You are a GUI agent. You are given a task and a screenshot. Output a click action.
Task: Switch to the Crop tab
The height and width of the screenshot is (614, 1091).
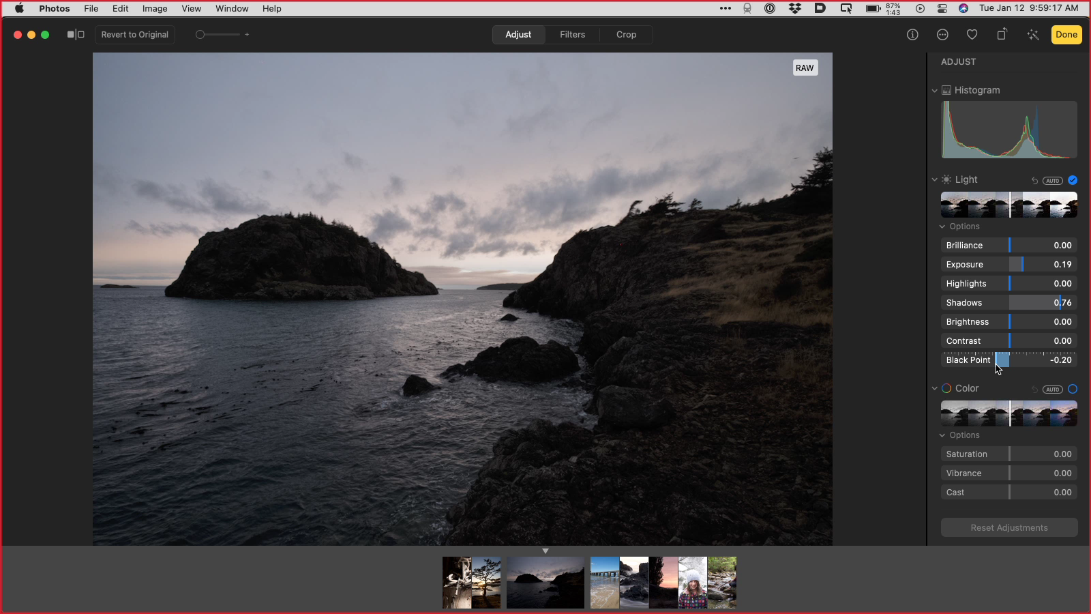(x=626, y=35)
